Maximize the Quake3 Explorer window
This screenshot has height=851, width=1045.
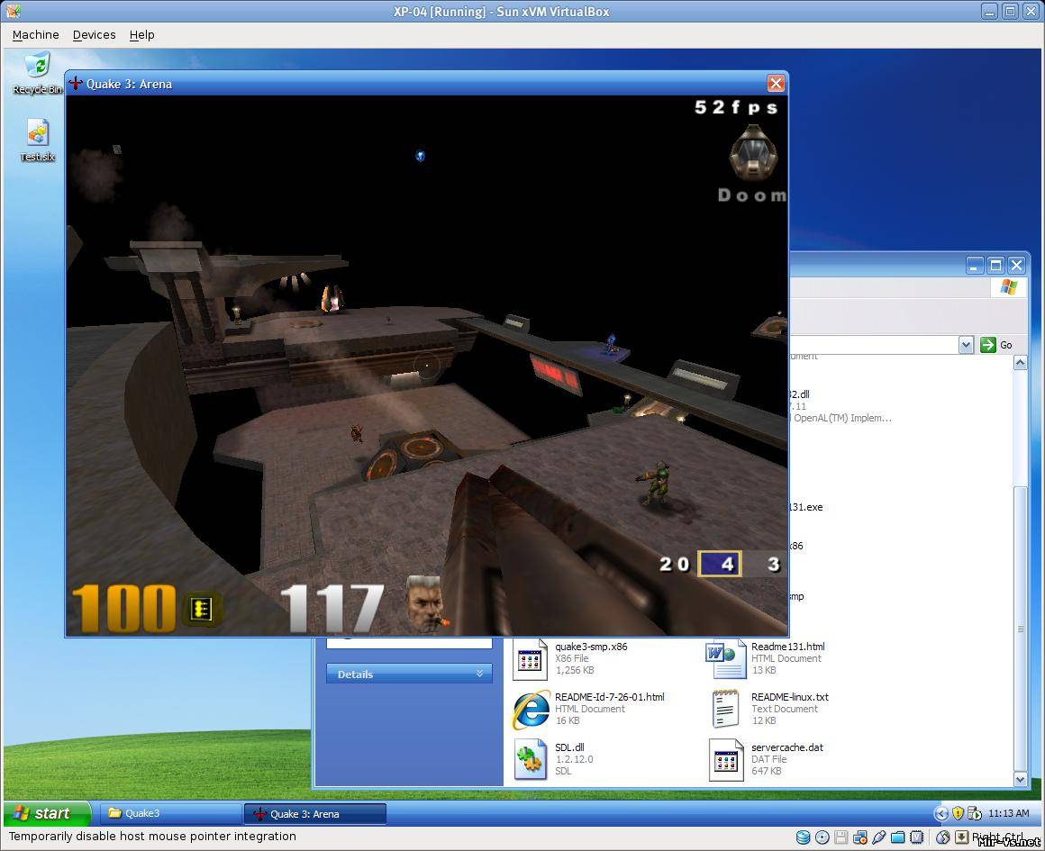(x=995, y=266)
